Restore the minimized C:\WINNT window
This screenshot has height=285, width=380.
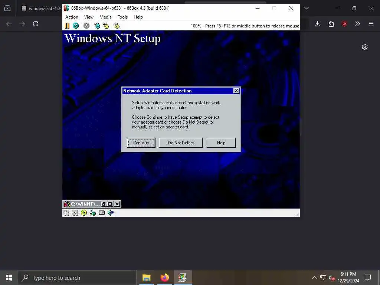104,204
